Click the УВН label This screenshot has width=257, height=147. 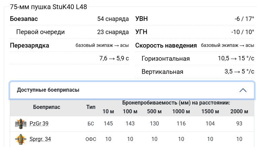(x=141, y=19)
